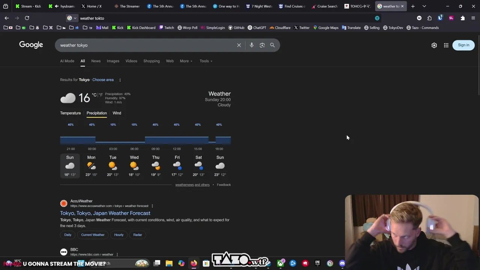
Task: Open options menu for AccuWeather result
Action: coord(152,206)
